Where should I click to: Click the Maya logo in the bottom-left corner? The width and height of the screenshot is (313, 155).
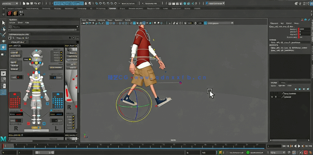(x=4, y=139)
